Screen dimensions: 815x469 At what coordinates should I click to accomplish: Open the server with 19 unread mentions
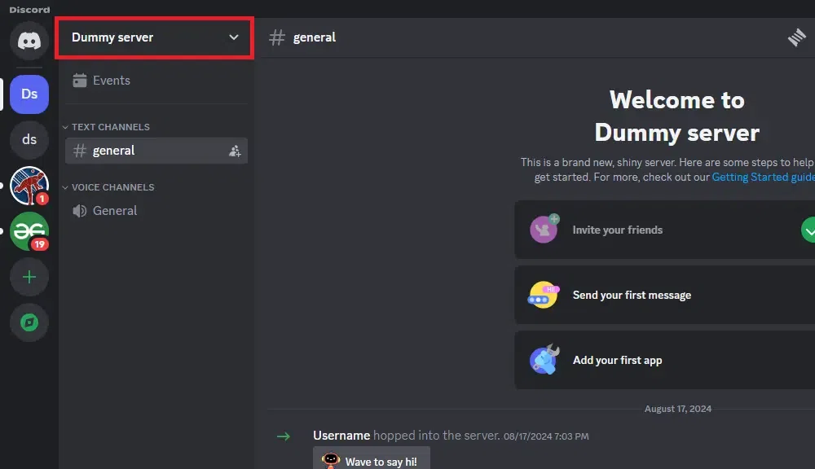click(29, 231)
